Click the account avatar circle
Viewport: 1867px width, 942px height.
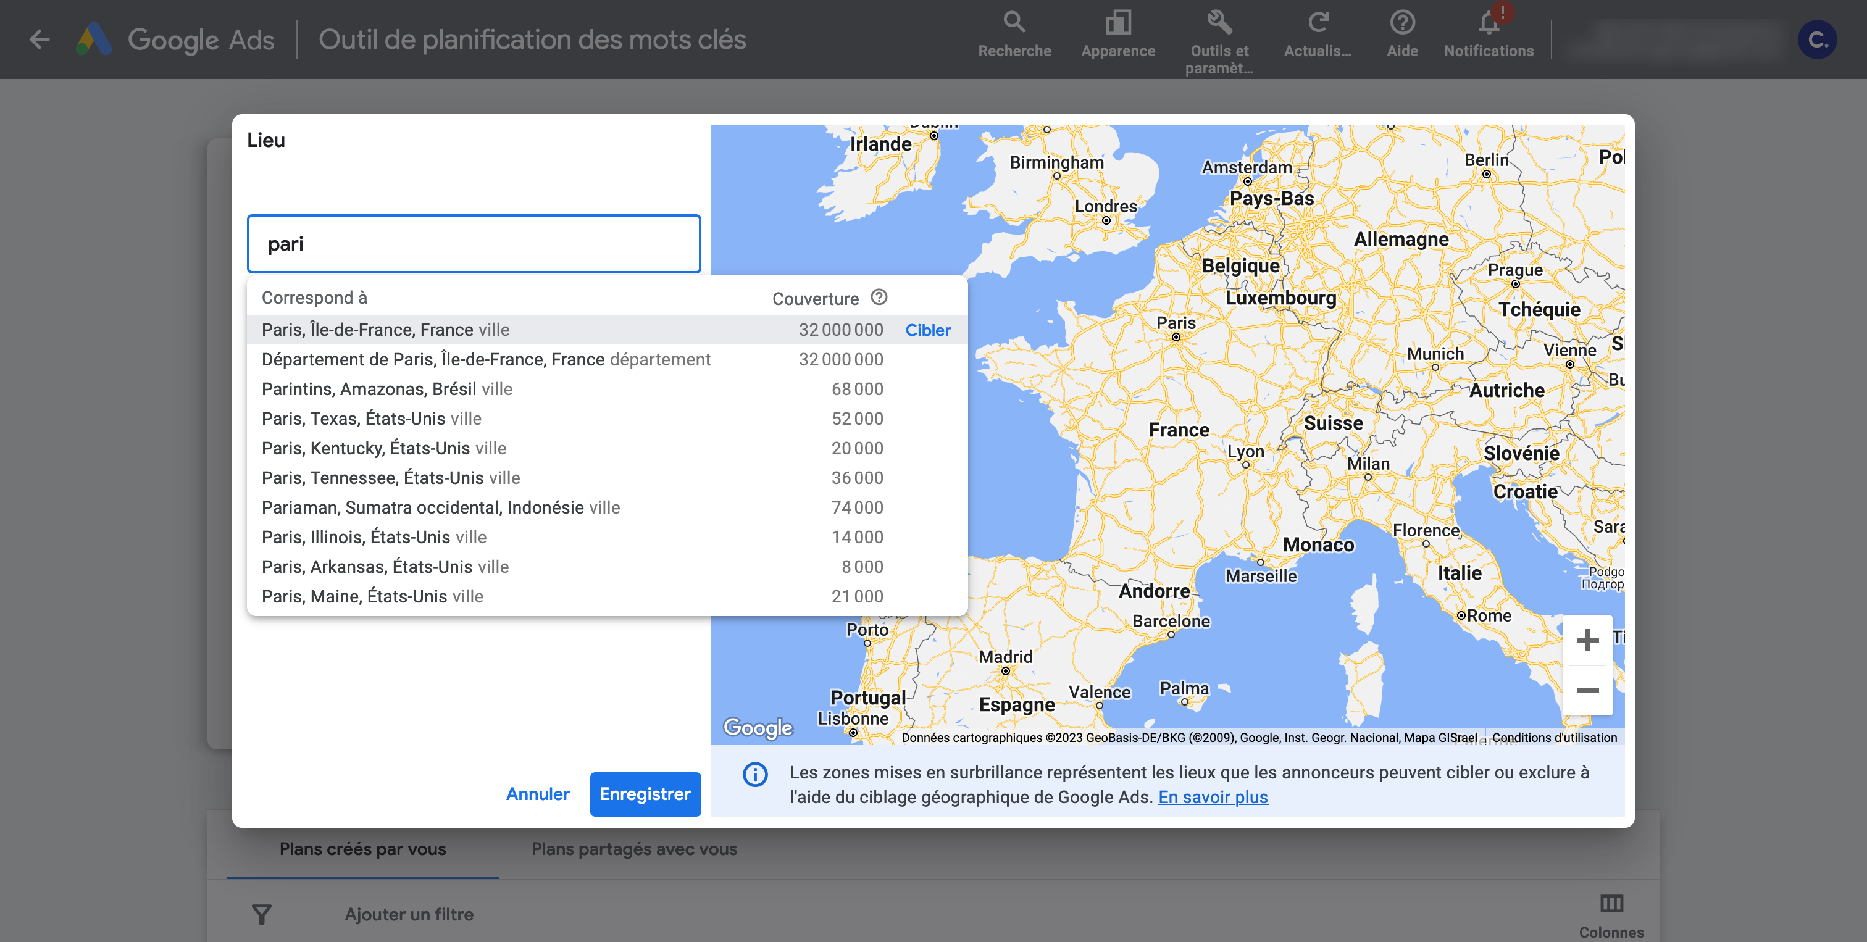[1817, 39]
